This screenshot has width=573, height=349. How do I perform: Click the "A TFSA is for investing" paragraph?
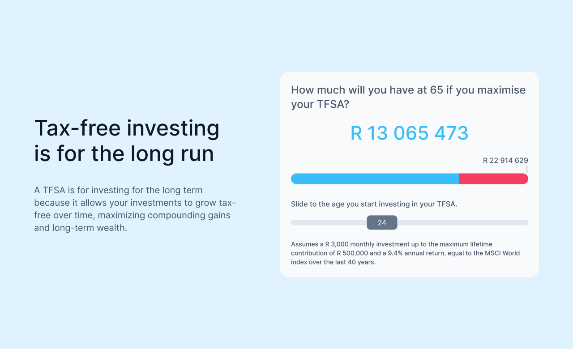pyautogui.click(x=118, y=190)
